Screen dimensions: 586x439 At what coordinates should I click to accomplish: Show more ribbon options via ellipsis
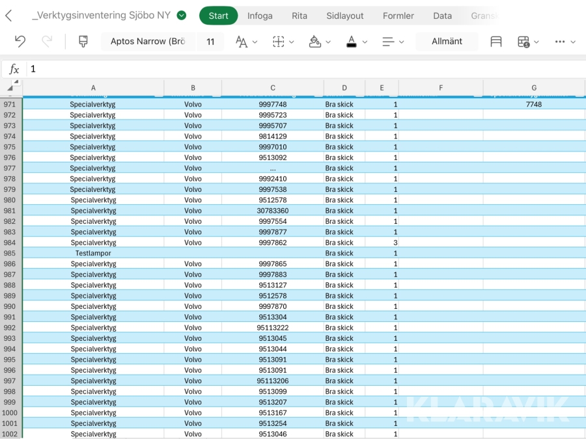click(565, 42)
